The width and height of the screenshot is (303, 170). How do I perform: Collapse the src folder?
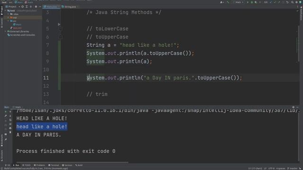pyautogui.click(x=9, y=21)
